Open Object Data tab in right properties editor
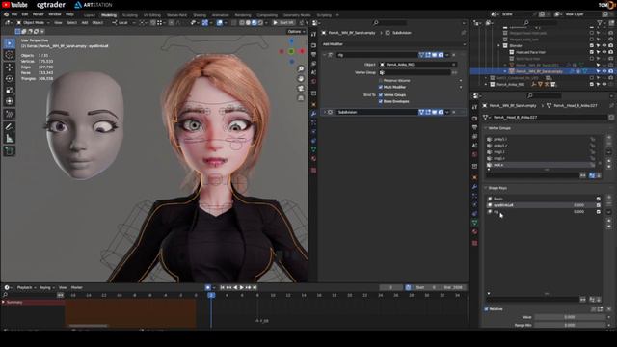Image resolution: width=617 pixels, height=347 pixels. (x=474, y=223)
